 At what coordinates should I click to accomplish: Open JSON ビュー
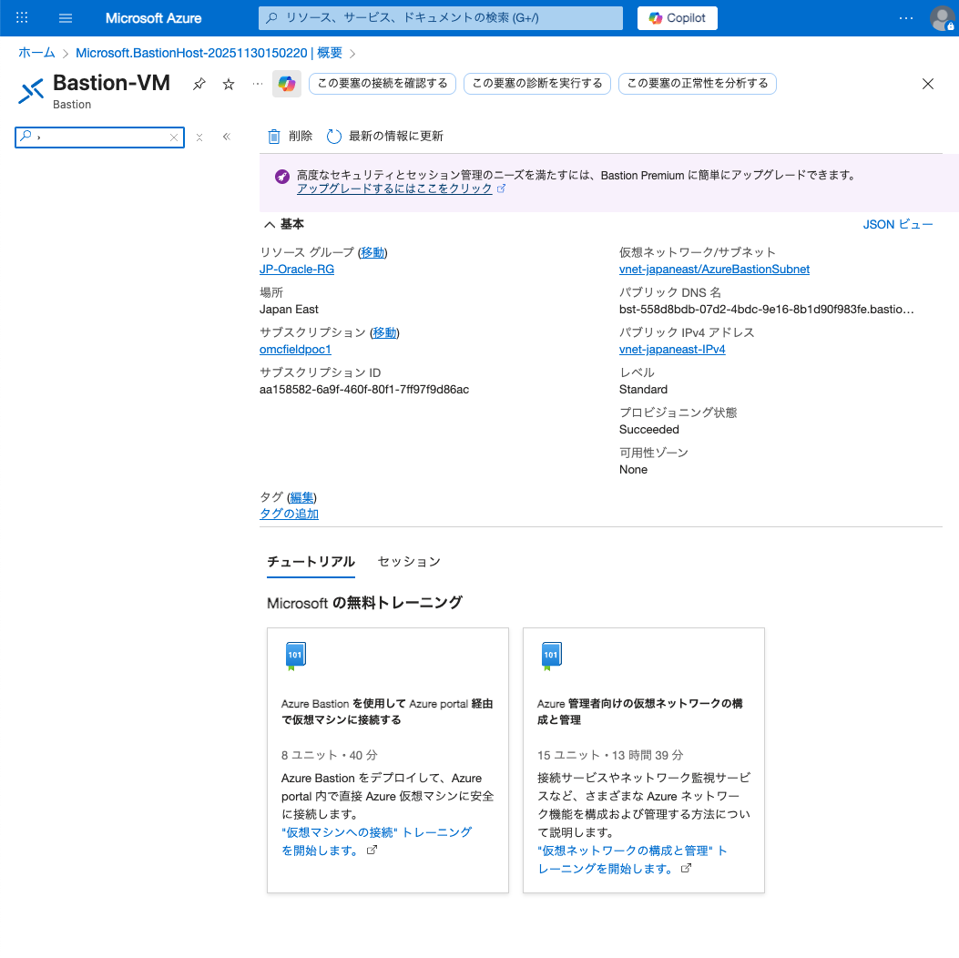click(897, 224)
